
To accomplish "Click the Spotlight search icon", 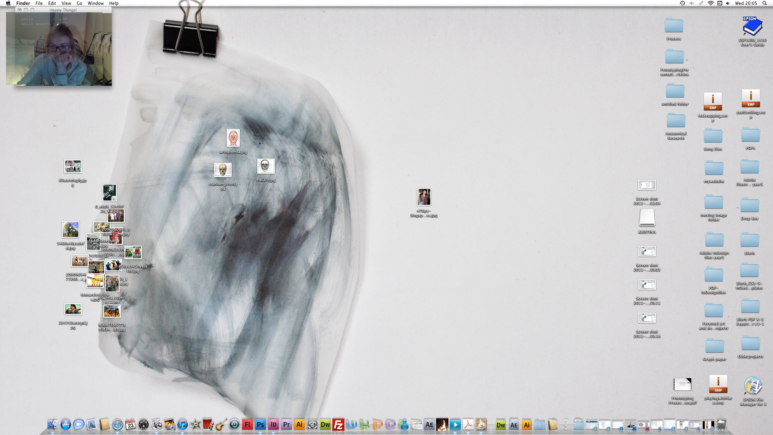I will tap(764, 3).
